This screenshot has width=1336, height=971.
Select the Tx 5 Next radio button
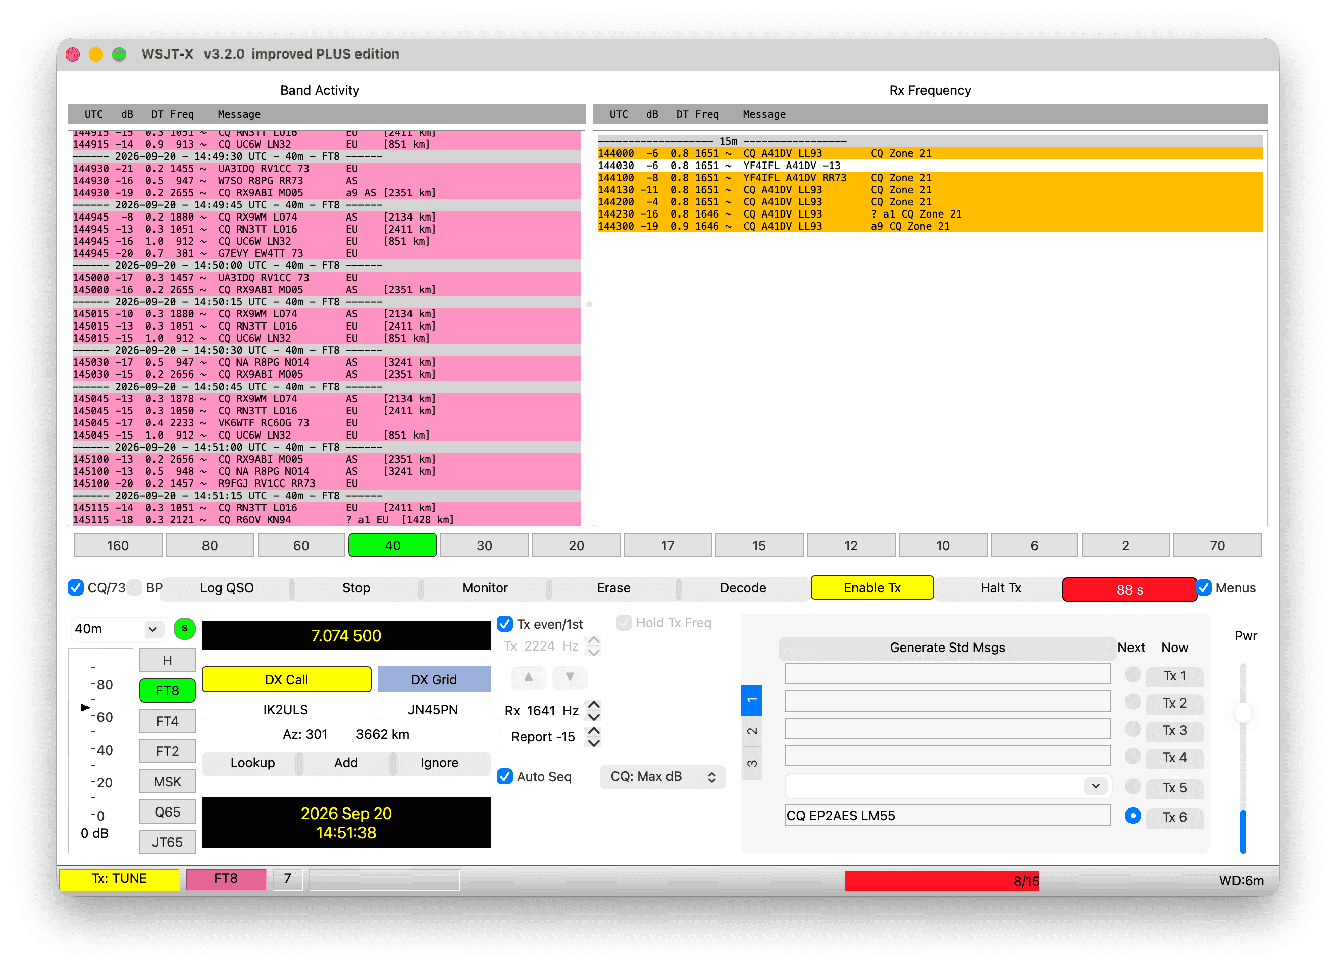pyautogui.click(x=1132, y=787)
